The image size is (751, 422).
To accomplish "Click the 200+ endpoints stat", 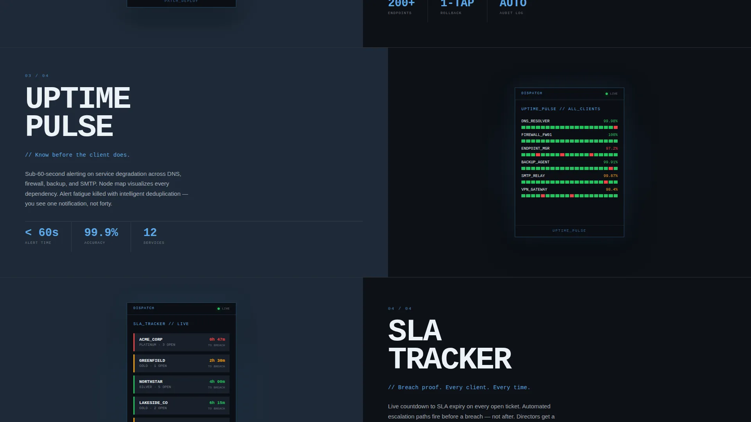I will (401, 4).
